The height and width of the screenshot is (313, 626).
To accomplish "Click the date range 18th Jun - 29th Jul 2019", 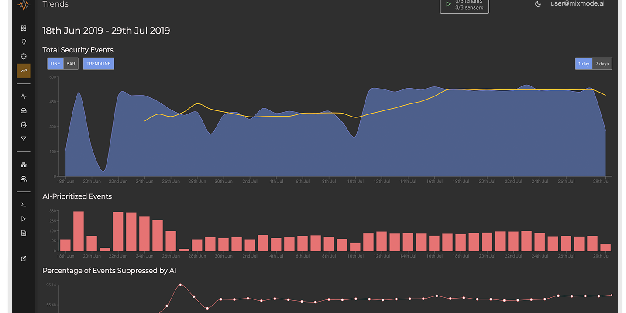I will click(106, 31).
